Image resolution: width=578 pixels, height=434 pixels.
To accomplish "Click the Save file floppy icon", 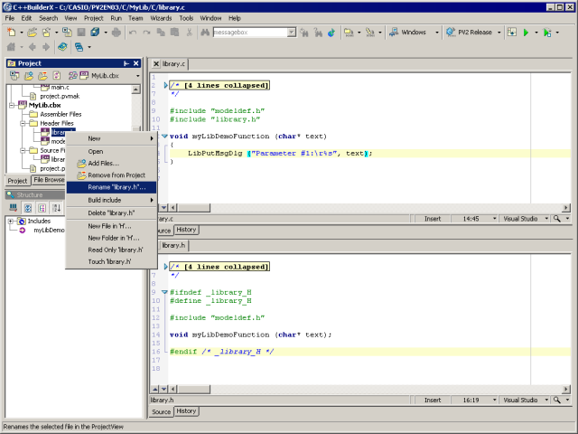I will tap(81, 33).
